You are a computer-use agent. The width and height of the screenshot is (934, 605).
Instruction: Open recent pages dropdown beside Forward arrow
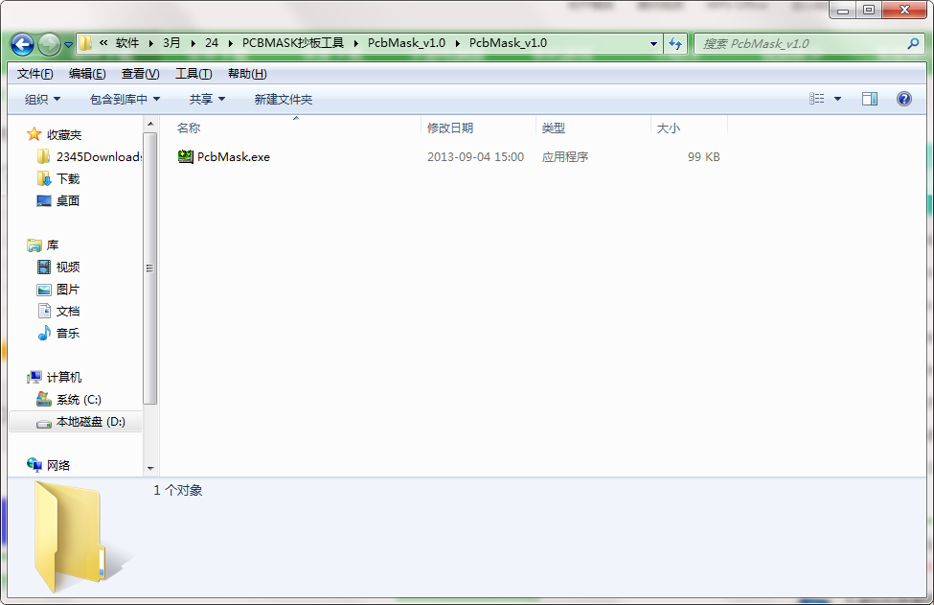(68, 45)
